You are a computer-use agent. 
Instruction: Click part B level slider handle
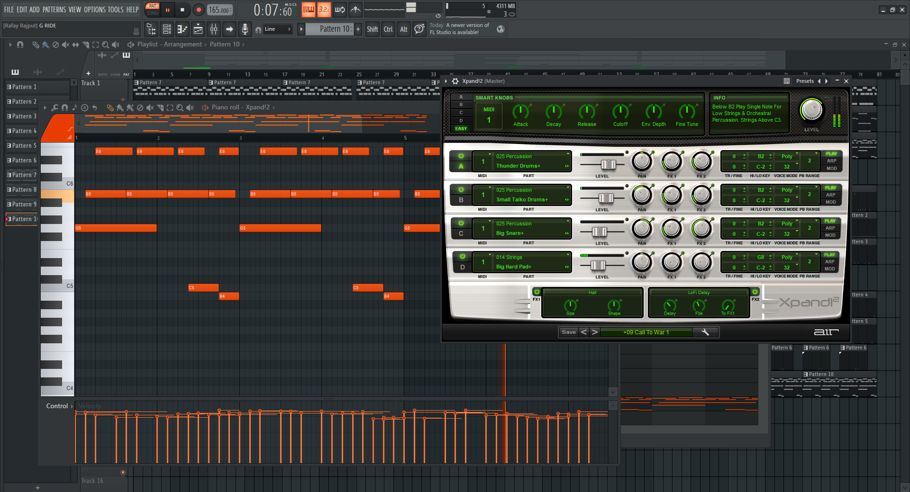tap(606, 198)
